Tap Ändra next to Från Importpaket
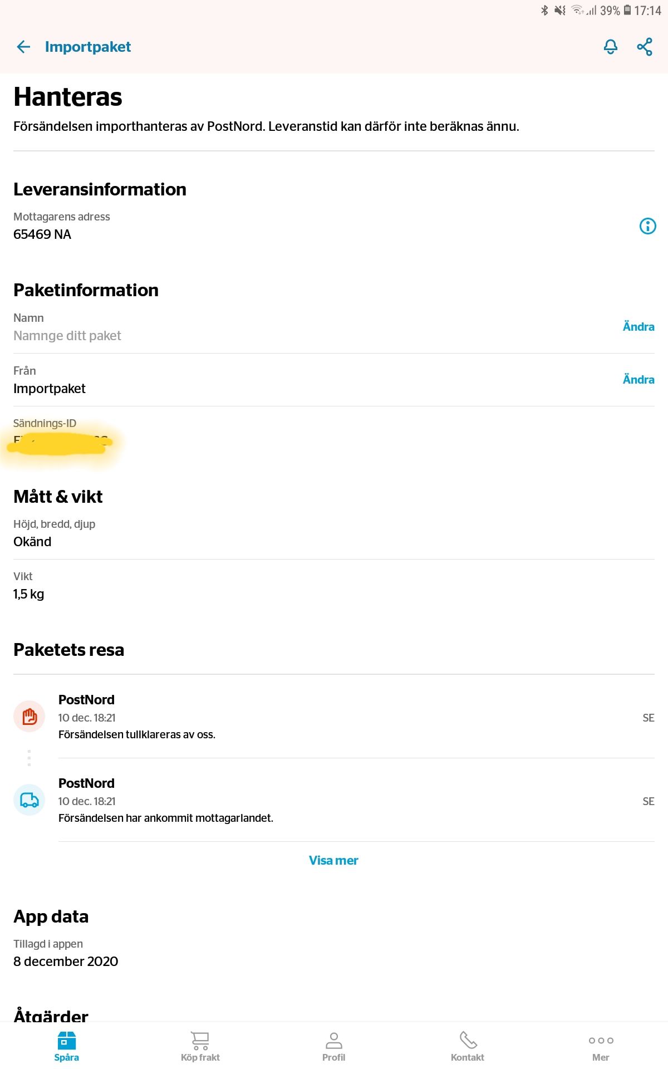Screen dimensions: 668x1069 [x=638, y=380]
